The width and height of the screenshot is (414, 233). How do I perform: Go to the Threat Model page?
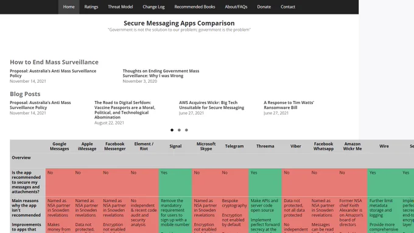(x=120, y=7)
